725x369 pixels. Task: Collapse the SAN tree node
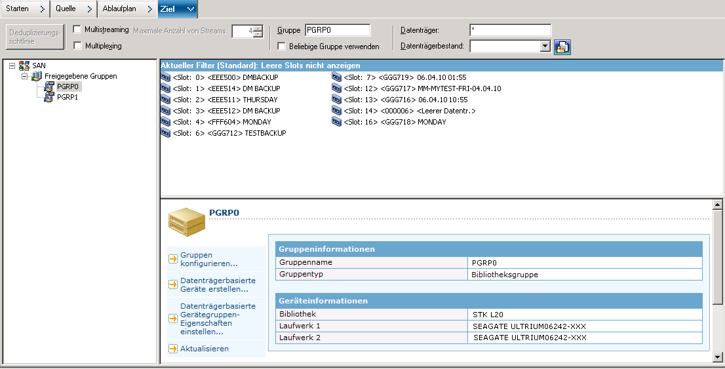[x=12, y=66]
